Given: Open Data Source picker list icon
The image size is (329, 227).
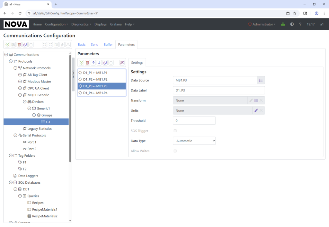Looking at the screenshot, I should (x=261, y=80).
